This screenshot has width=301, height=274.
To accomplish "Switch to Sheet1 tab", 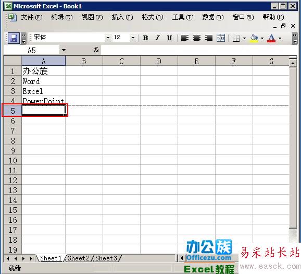I will [51, 258].
